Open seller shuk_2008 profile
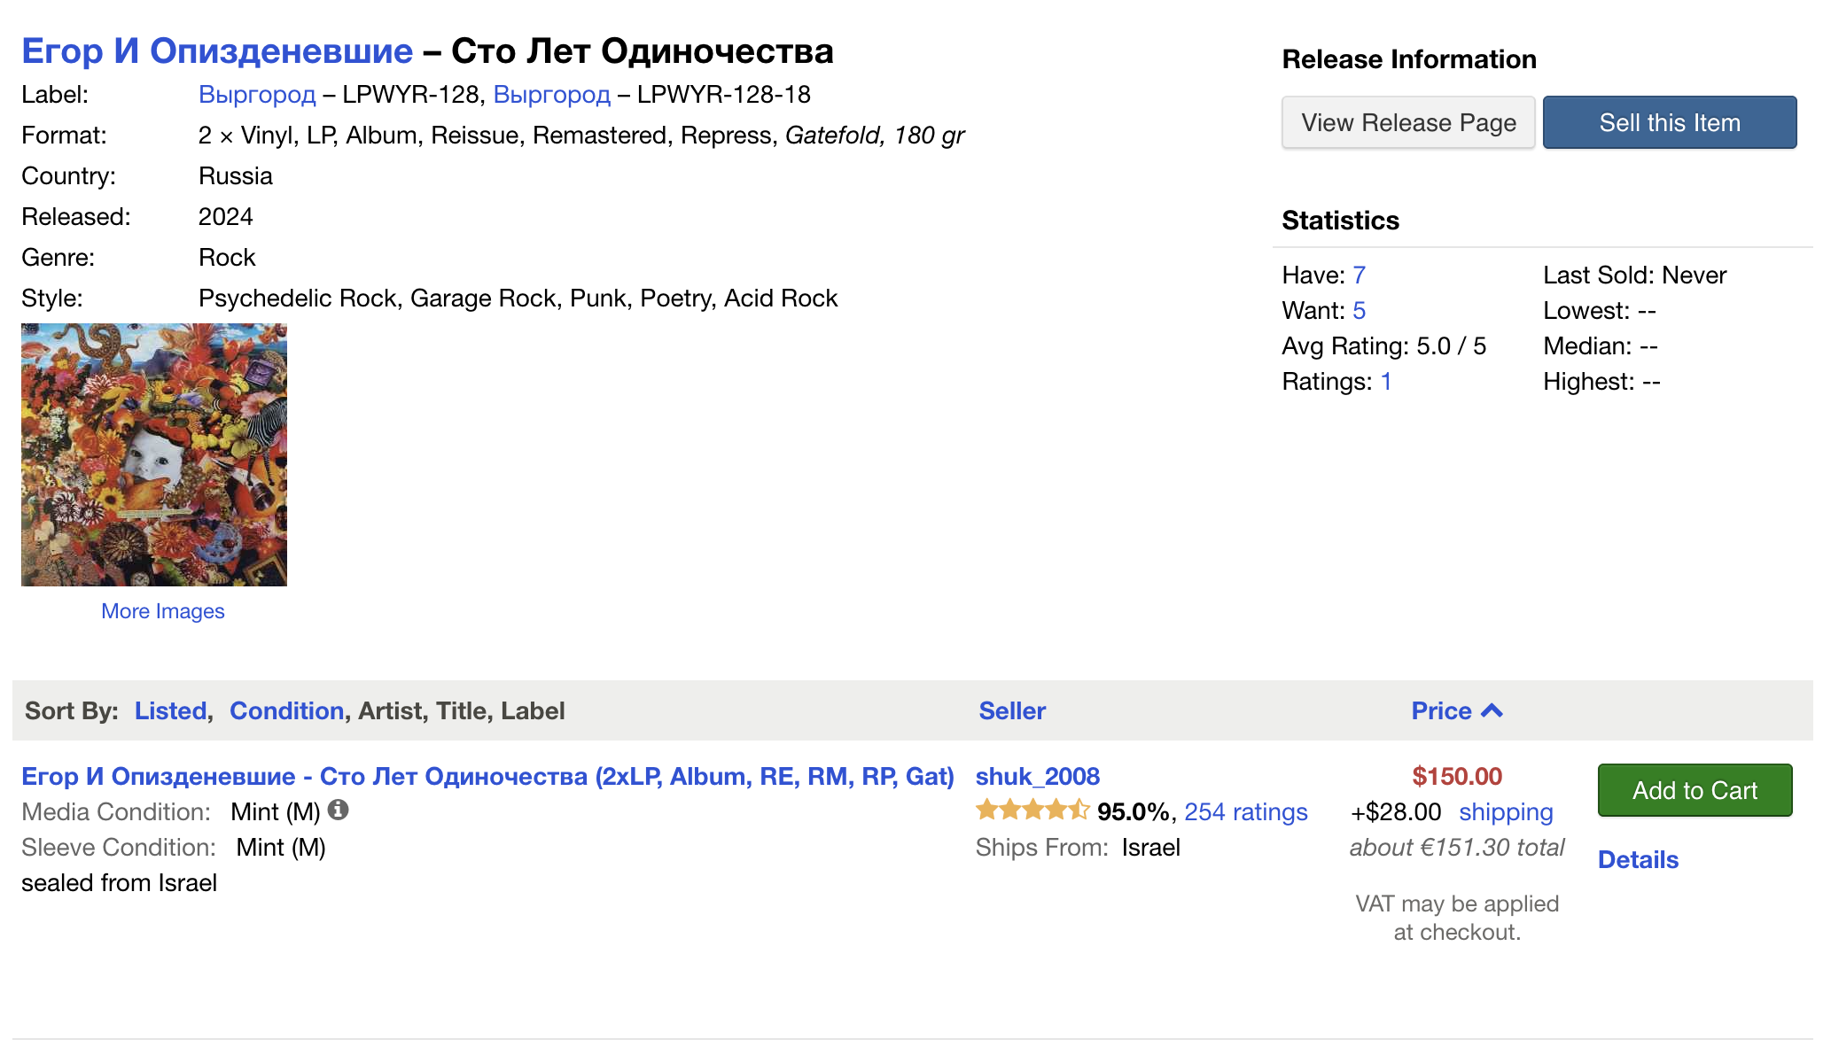The height and width of the screenshot is (1047, 1831). 1037,776
